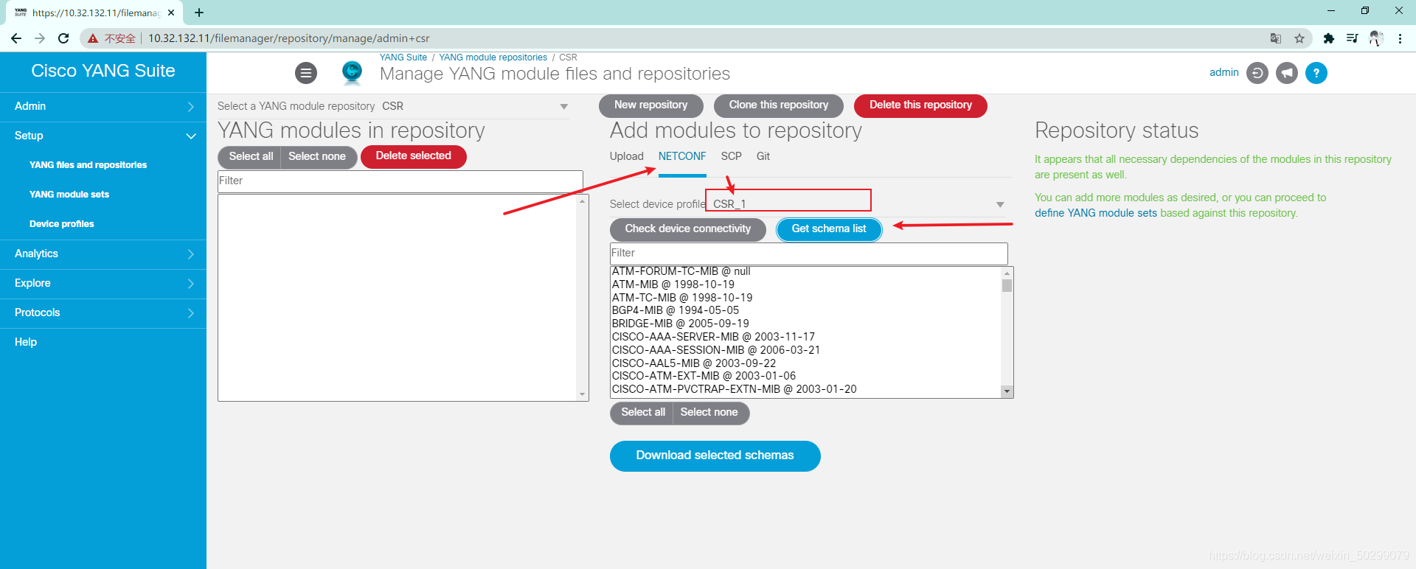This screenshot has width=1416, height=569.
Task: Expand the Admin sidebar section
Action: [103, 107]
